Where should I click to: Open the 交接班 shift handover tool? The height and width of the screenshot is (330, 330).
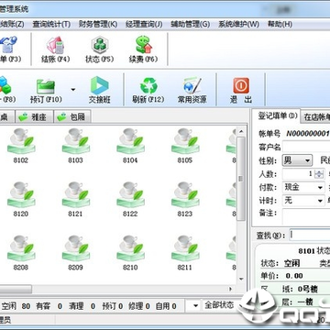click(100, 91)
